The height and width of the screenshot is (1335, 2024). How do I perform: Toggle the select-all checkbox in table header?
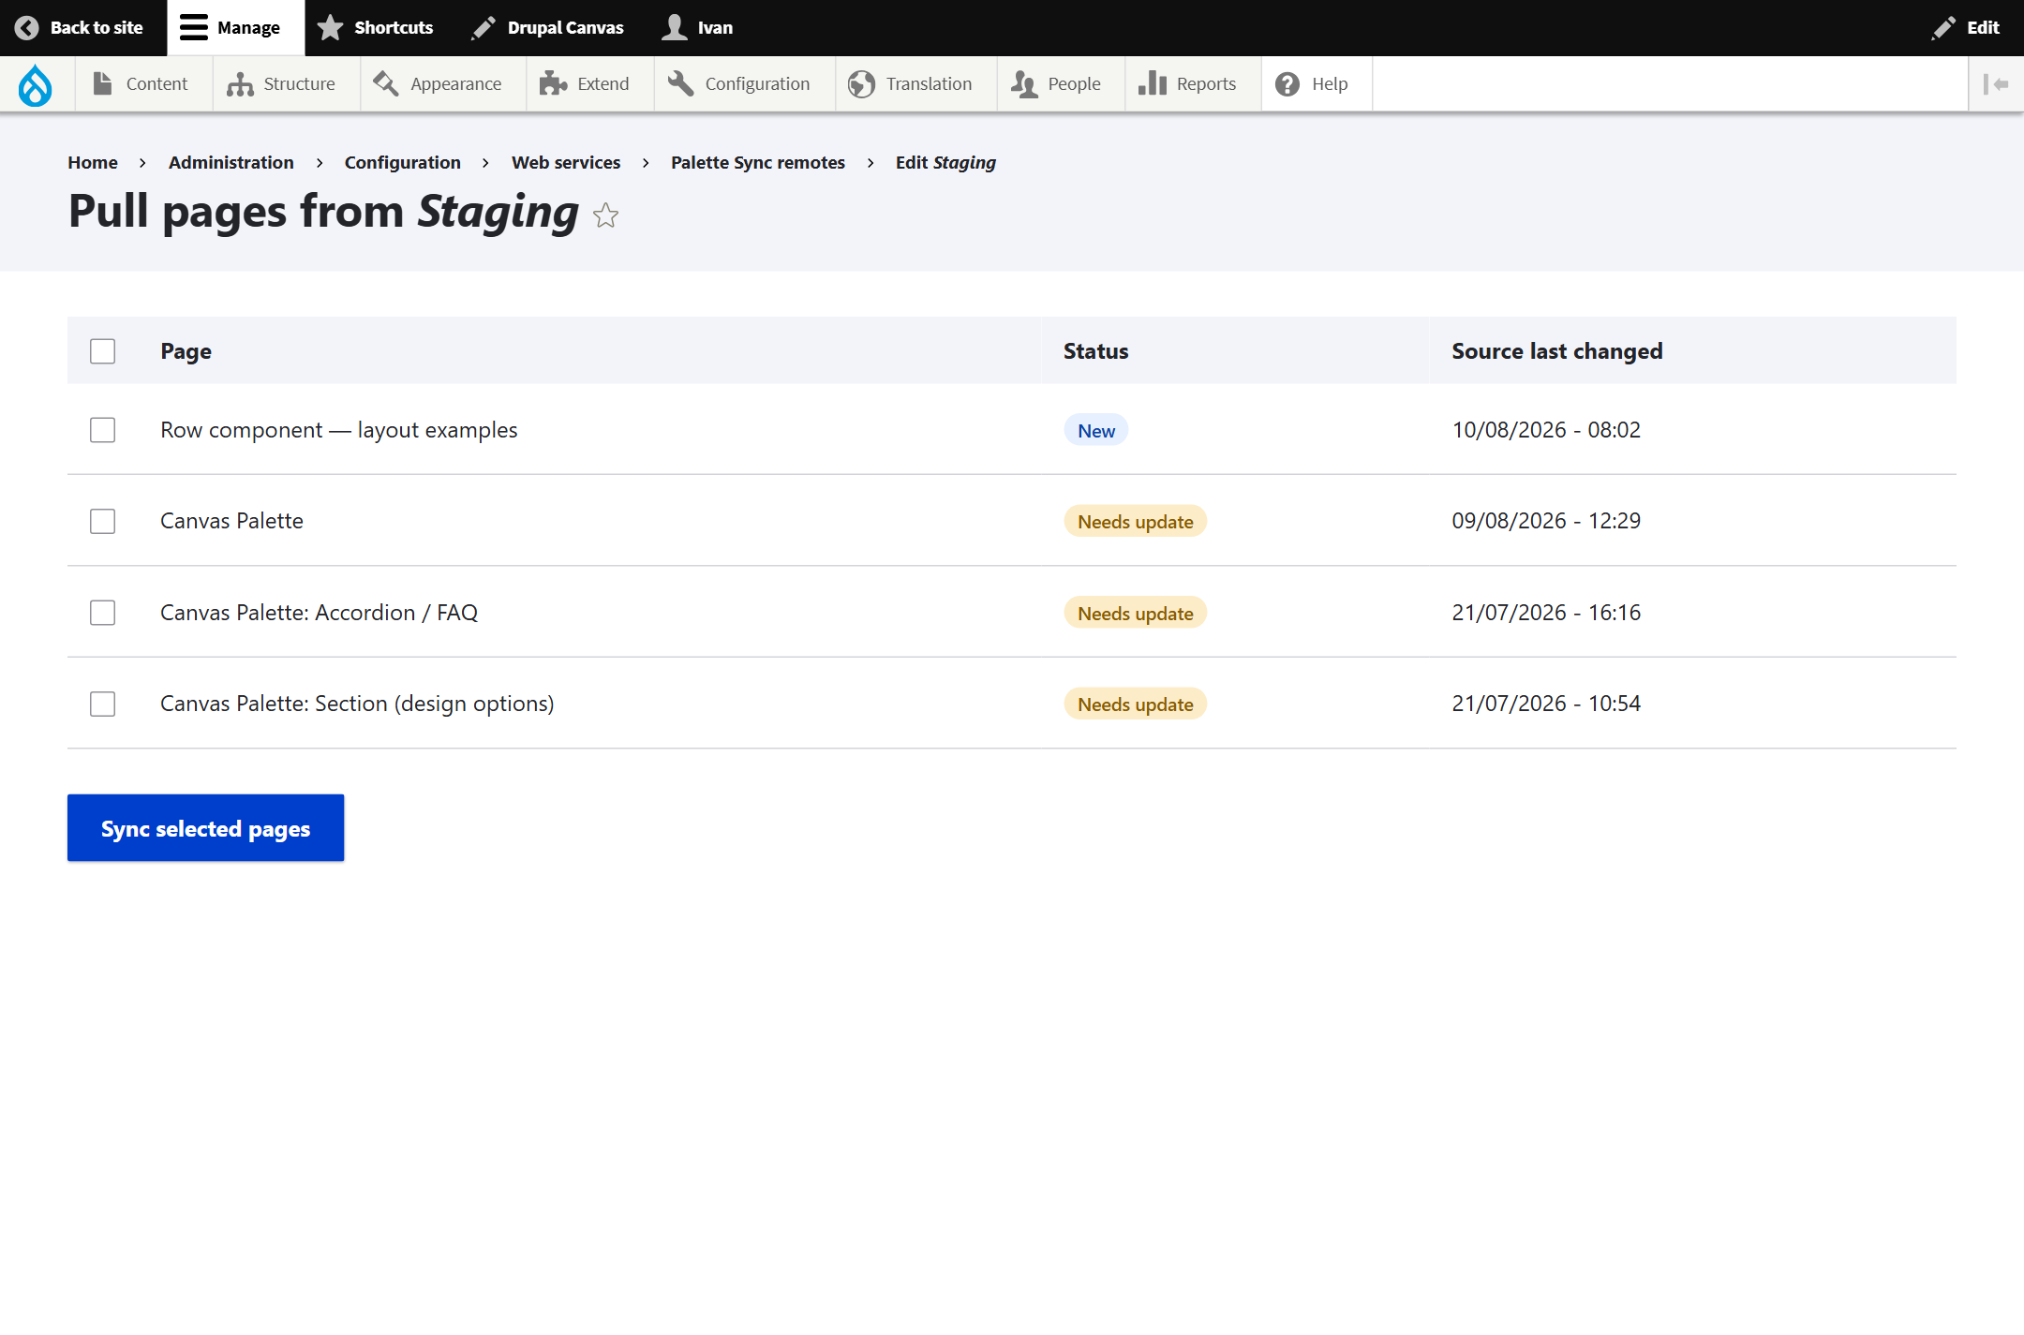click(x=103, y=351)
